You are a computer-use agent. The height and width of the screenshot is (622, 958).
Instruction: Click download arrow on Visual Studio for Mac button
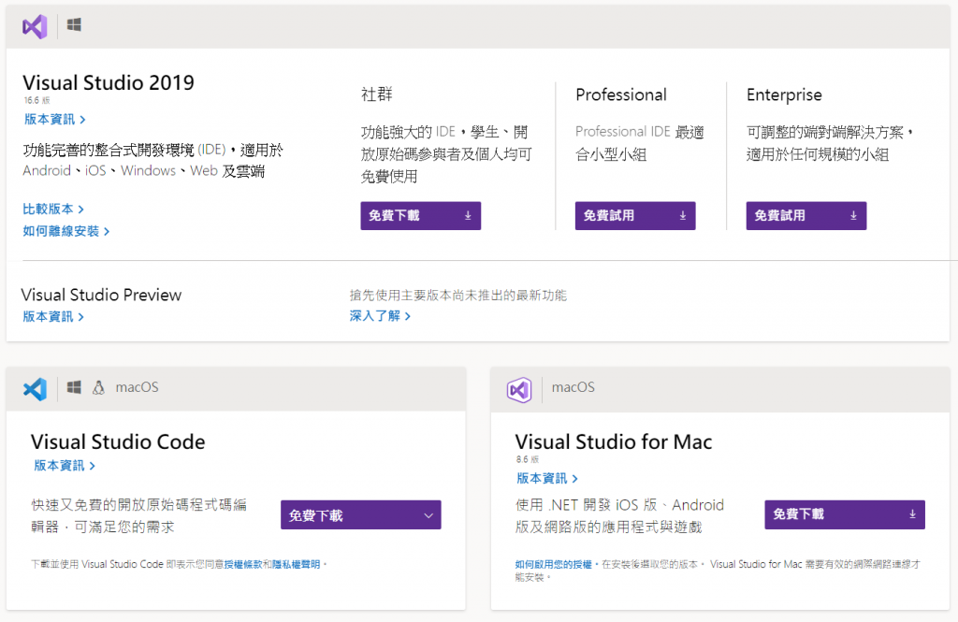pyautogui.click(x=912, y=514)
